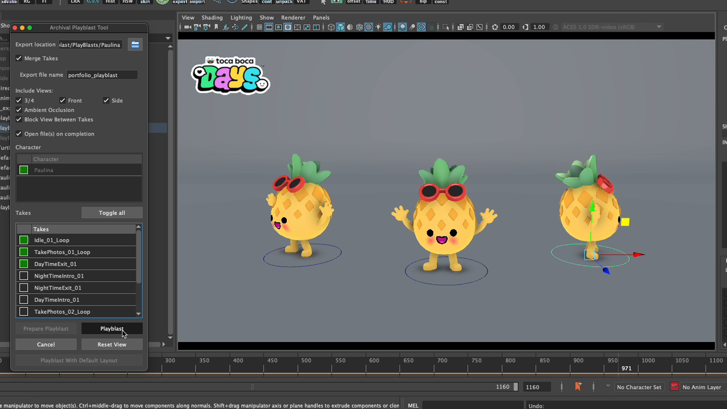Uncheck Block View Between Takes
The width and height of the screenshot is (727, 409).
point(19,119)
